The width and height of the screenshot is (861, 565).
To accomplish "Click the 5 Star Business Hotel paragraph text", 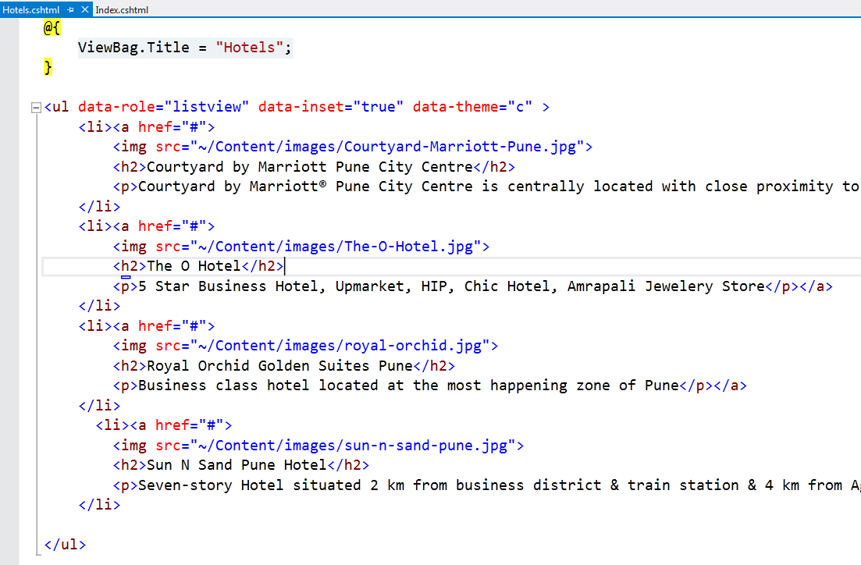I will [451, 286].
